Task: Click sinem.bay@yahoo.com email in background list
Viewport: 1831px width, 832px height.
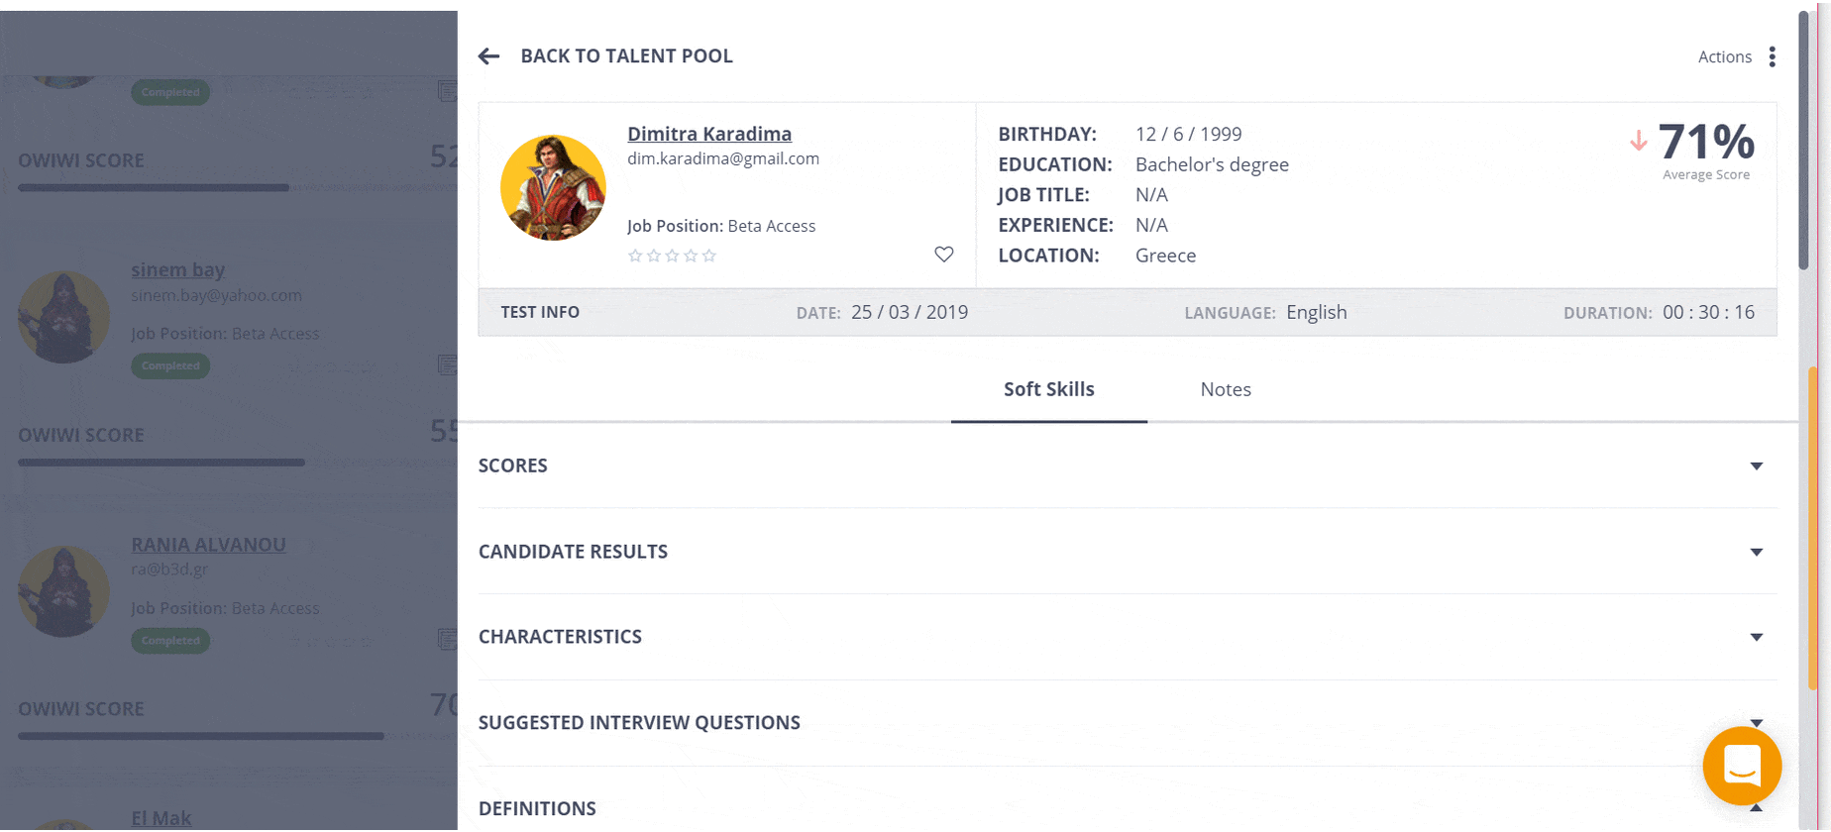Action: point(217,295)
